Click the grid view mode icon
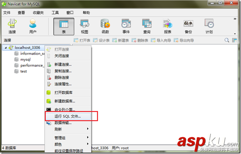 tap(234, 40)
